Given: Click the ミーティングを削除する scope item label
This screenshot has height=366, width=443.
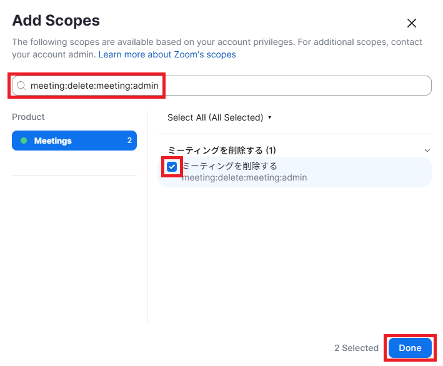Looking at the screenshot, I should pyautogui.click(x=229, y=166).
